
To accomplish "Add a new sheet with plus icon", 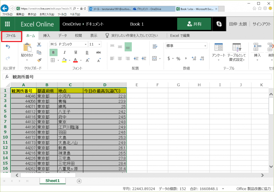I will pyautogui.click(x=79, y=181).
